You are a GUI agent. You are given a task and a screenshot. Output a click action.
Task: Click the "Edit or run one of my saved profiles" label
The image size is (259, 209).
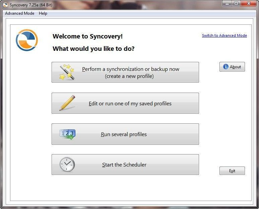point(130,104)
